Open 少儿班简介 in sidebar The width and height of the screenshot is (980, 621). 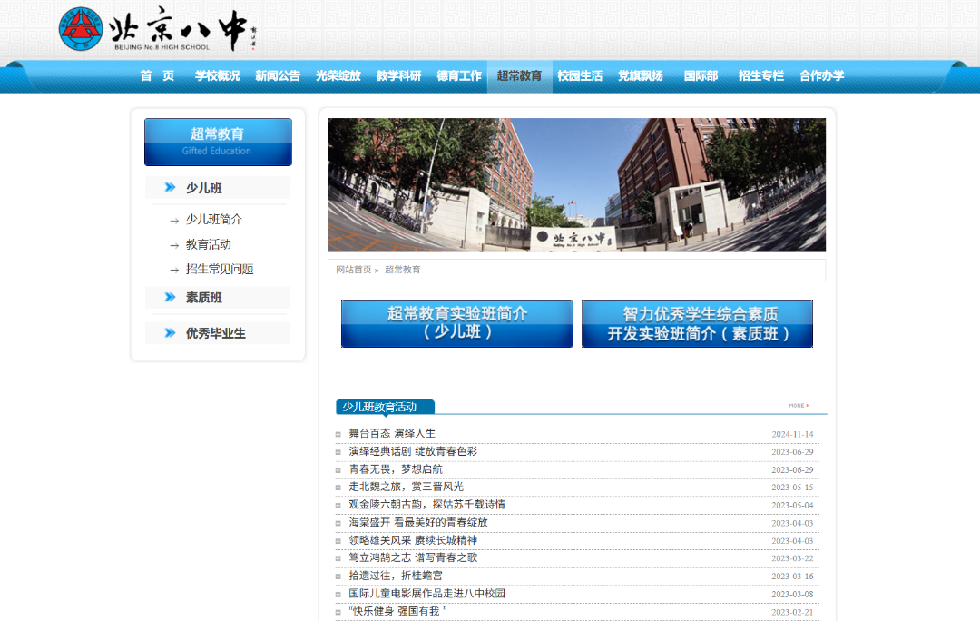point(214,220)
